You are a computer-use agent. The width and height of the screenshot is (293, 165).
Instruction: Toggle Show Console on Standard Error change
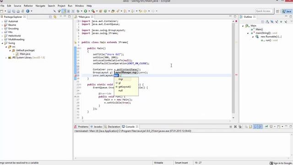(260, 126)
